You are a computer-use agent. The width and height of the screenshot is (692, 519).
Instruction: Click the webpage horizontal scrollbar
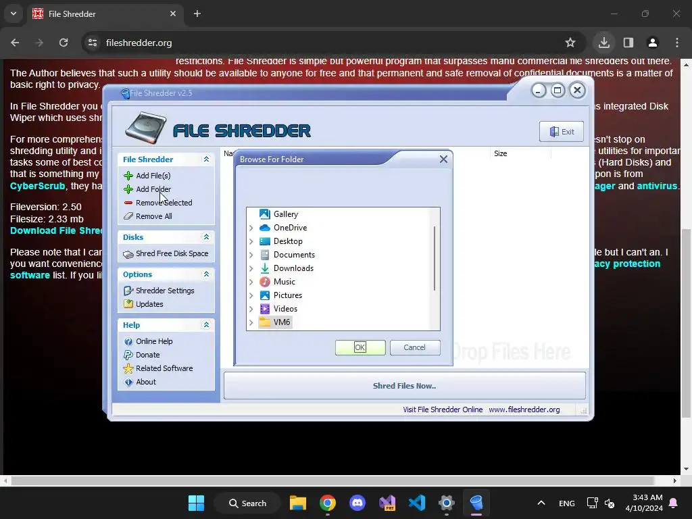pos(332,480)
